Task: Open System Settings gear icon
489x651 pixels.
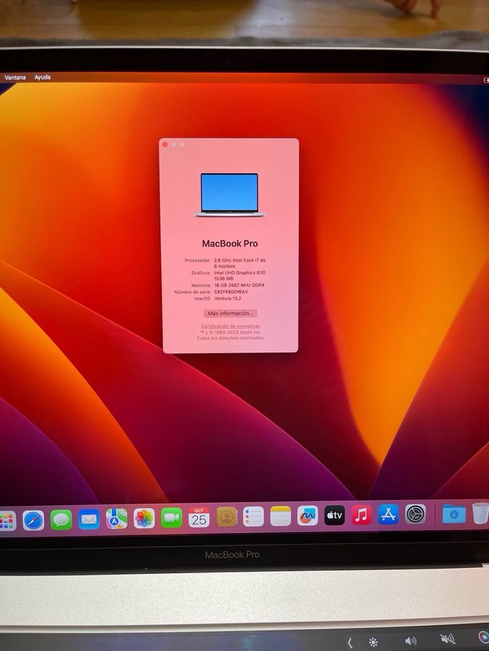Action: tap(416, 514)
